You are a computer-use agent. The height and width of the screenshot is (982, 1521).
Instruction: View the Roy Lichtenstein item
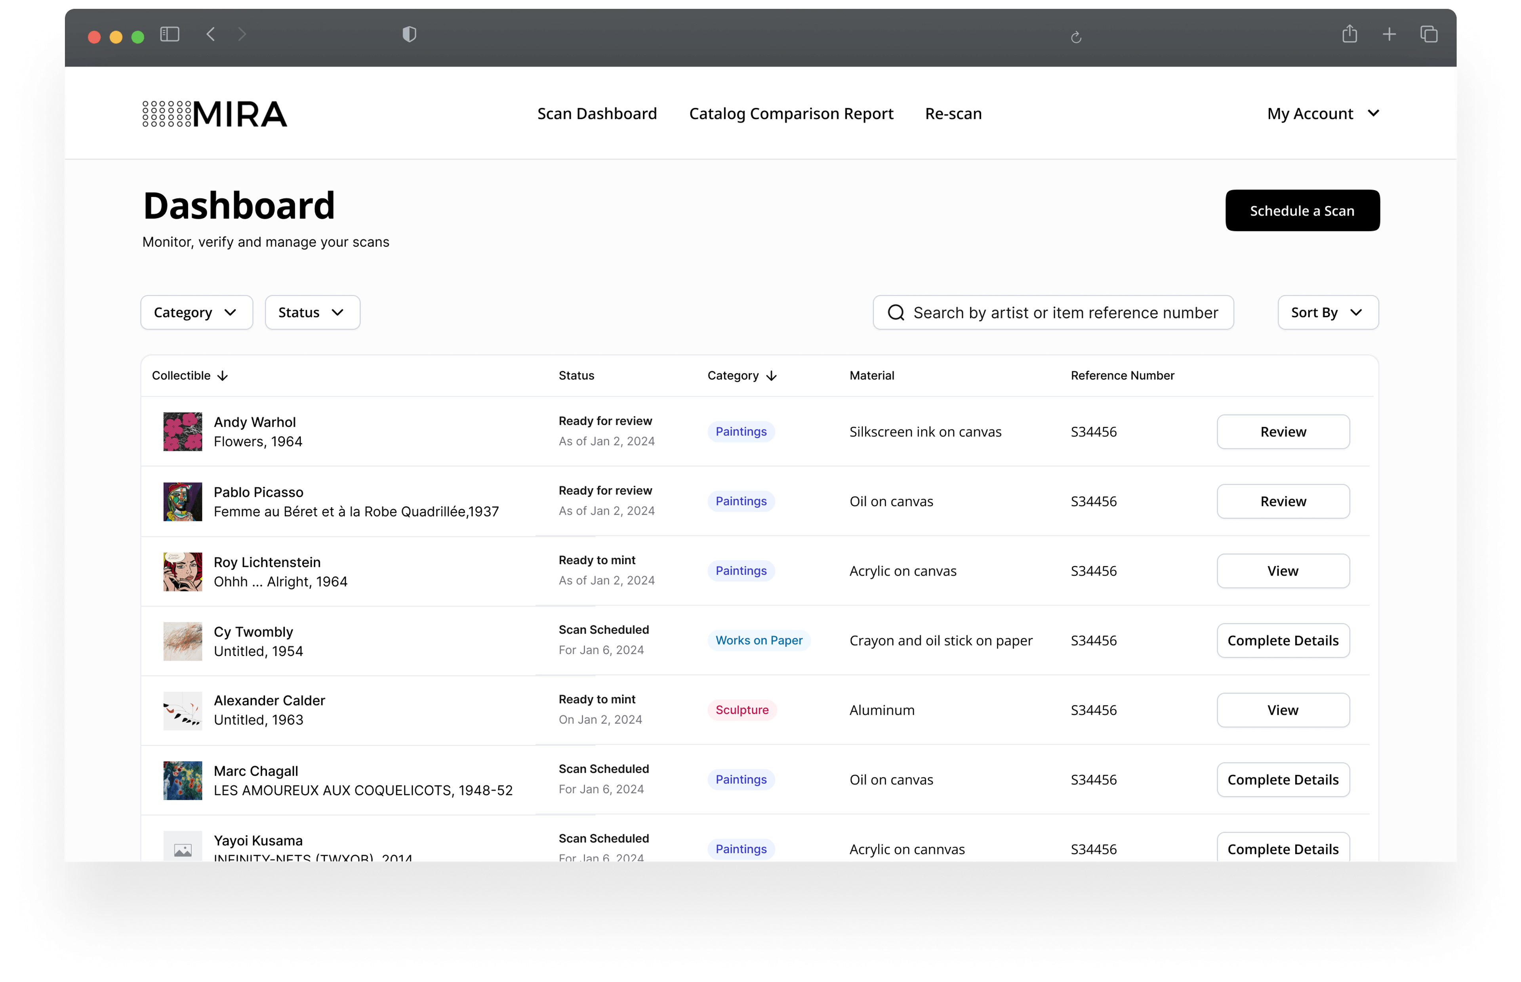coord(1283,571)
